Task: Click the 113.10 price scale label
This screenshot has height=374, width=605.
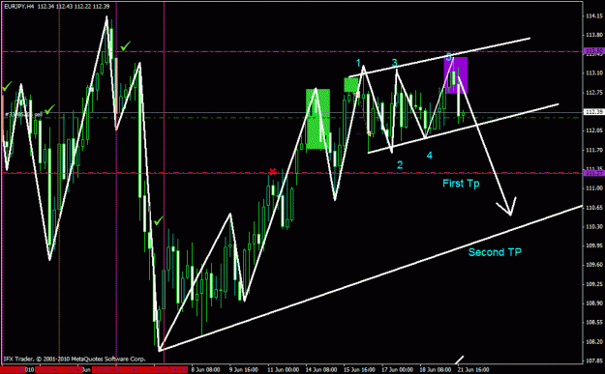Action: coord(594,73)
